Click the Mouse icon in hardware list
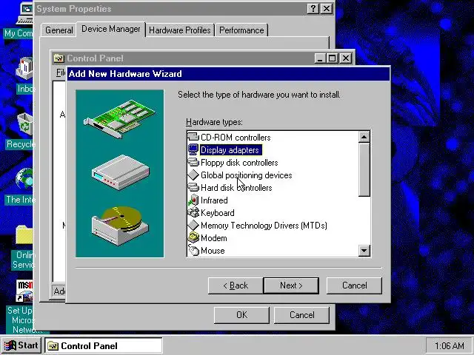This screenshot has height=355, width=474. 193,250
